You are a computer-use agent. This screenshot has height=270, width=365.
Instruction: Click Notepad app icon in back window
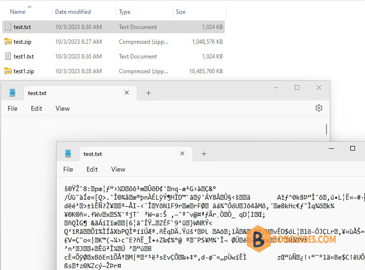[12, 93]
